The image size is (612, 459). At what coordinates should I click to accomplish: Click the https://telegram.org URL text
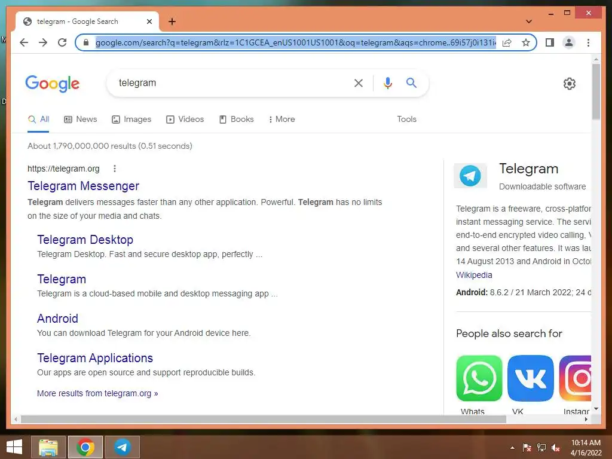click(63, 169)
